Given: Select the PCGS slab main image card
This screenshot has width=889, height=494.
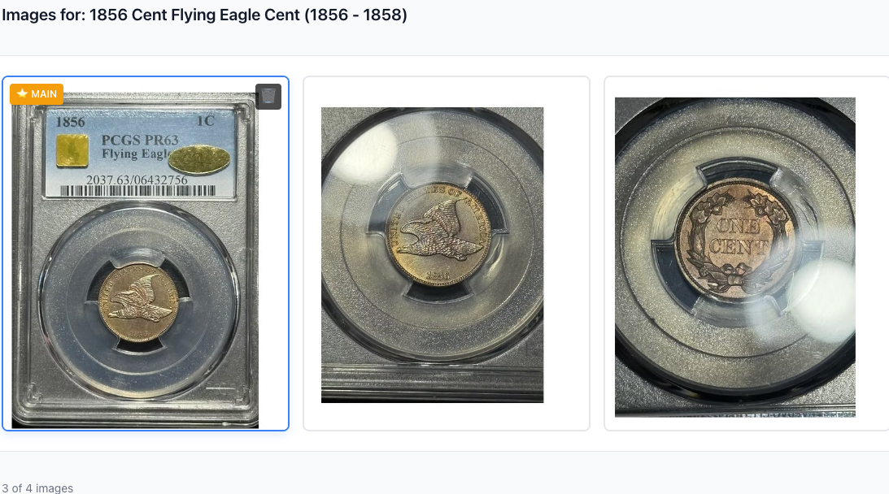Looking at the screenshot, I should pos(146,253).
